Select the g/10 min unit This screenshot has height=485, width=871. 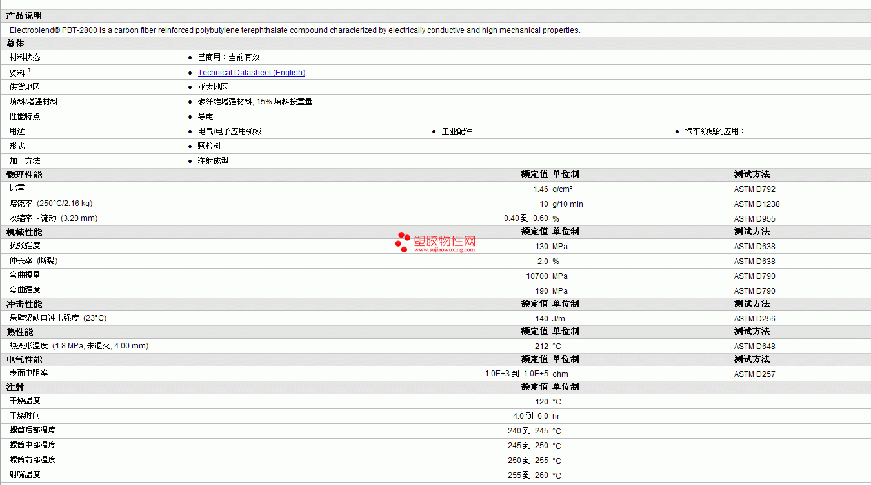coord(568,204)
